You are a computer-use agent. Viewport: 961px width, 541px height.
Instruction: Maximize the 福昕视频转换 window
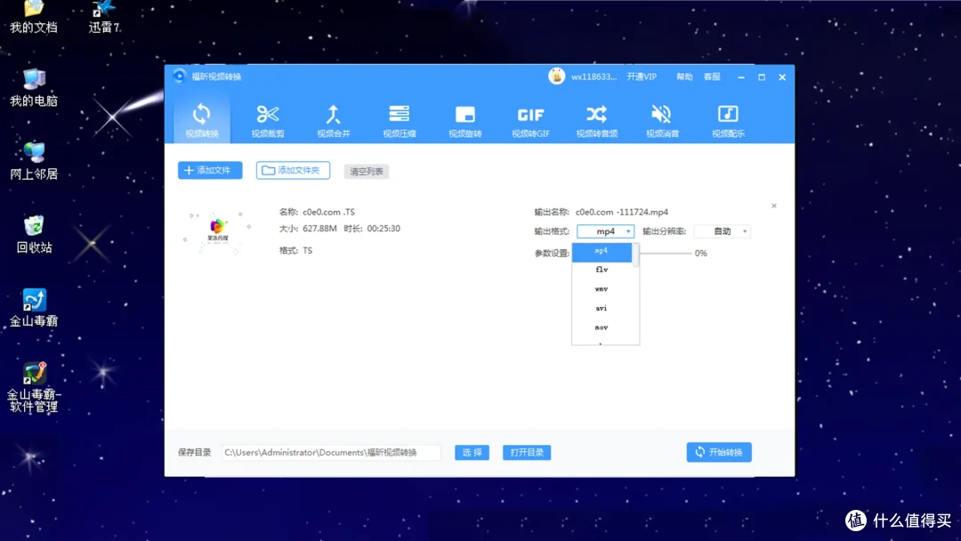(762, 77)
